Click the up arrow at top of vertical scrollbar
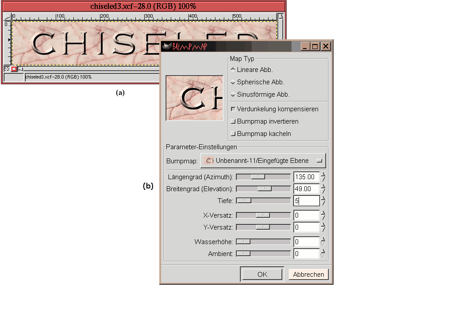The width and height of the screenshot is (464, 309). [x=281, y=17]
